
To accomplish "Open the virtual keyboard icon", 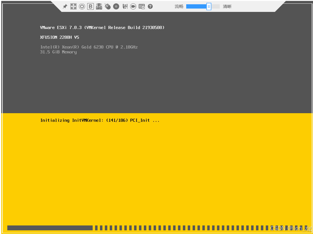I will (142, 6).
